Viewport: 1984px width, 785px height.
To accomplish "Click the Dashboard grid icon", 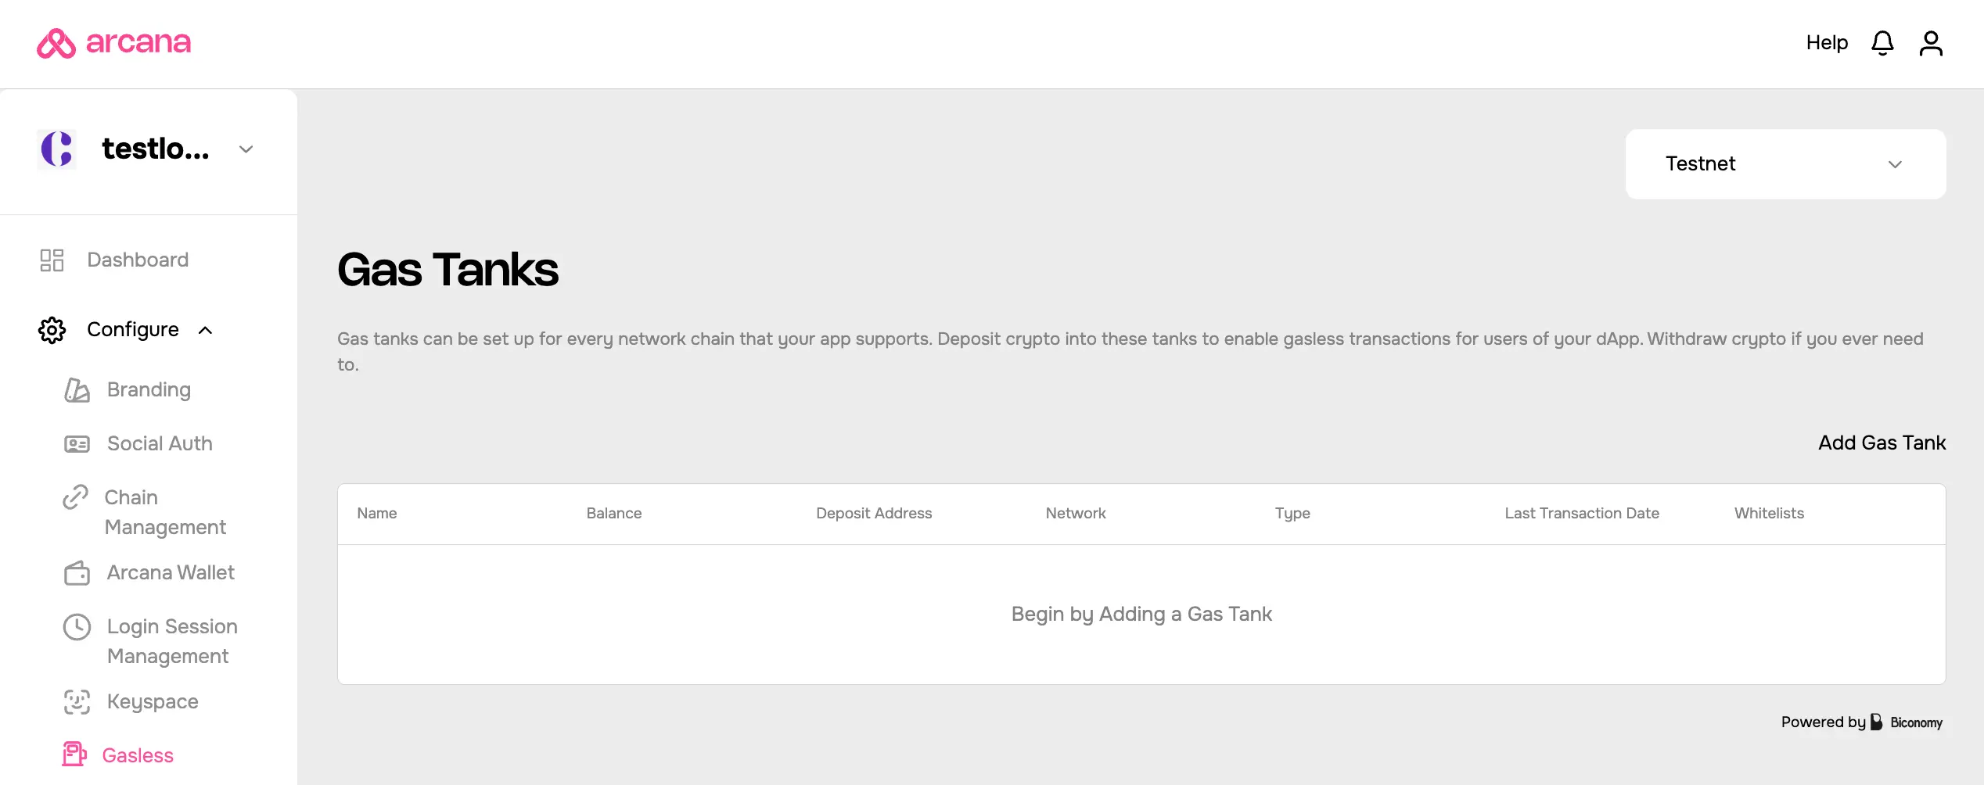I will (52, 260).
